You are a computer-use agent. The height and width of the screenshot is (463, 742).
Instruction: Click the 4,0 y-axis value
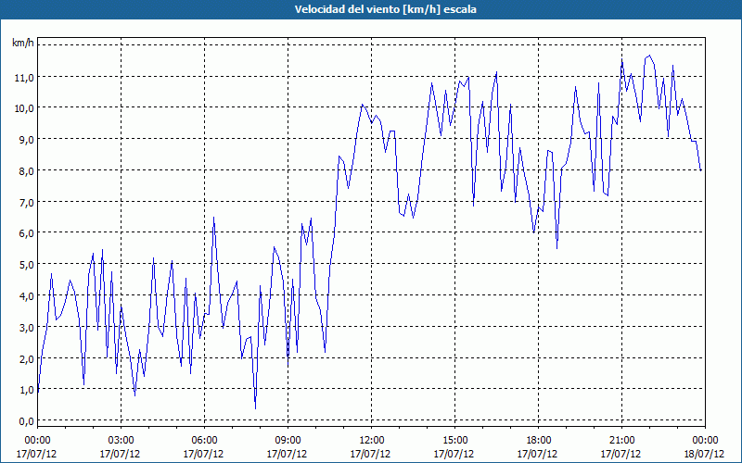[x=26, y=295]
